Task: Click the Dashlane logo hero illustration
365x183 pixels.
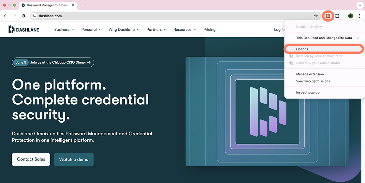Action: click(x=268, y=112)
